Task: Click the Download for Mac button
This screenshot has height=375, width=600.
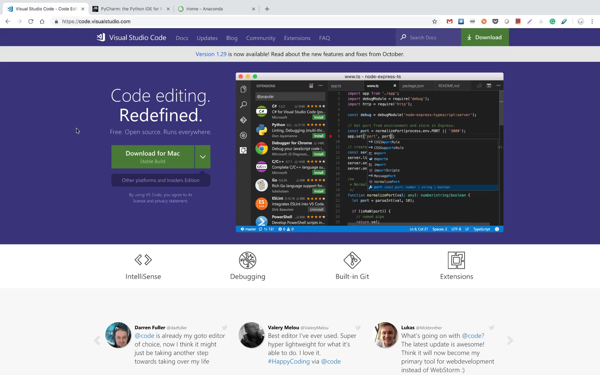Action: (x=153, y=157)
